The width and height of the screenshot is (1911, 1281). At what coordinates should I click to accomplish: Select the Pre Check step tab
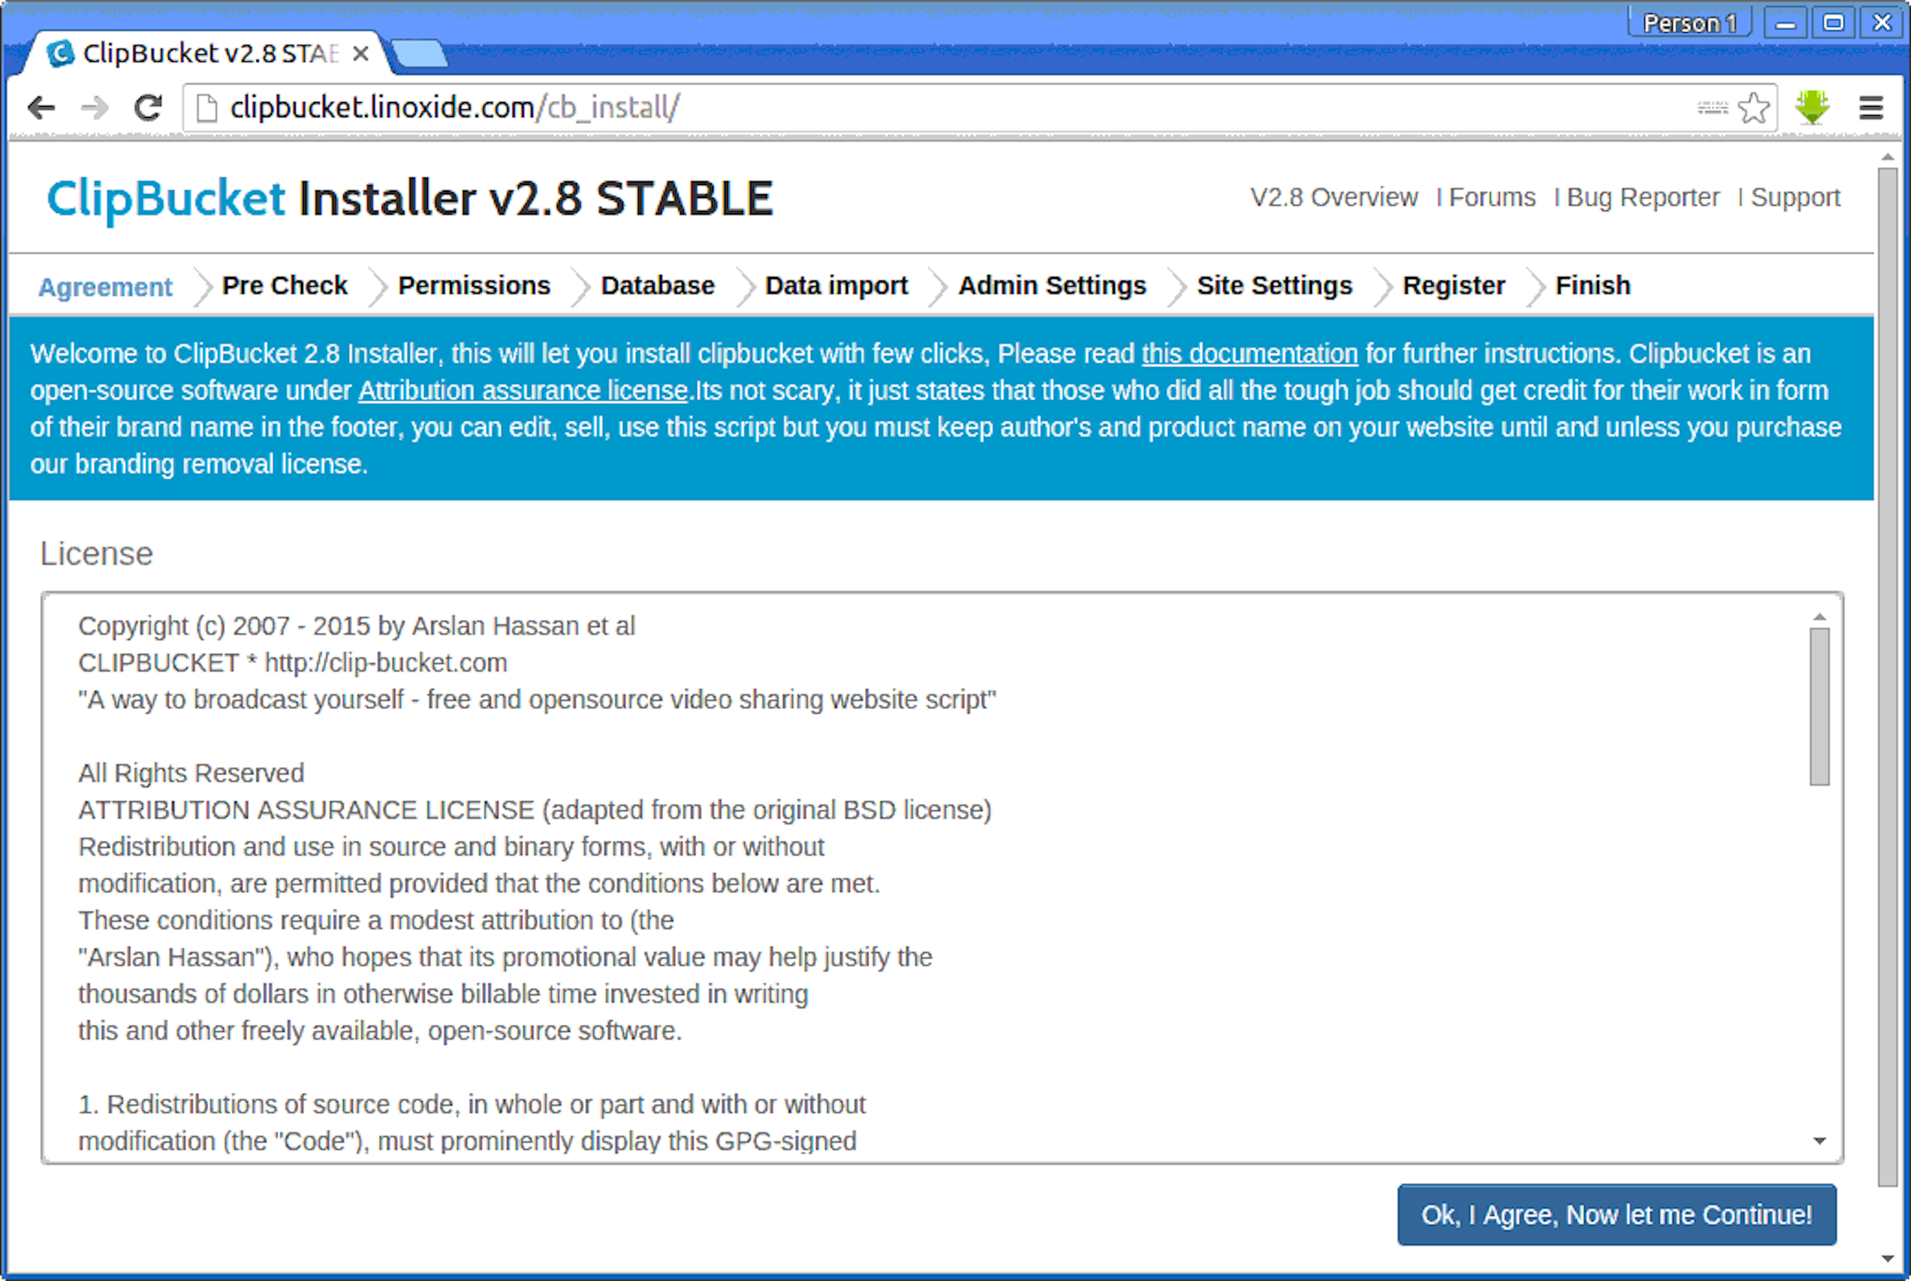point(284,286)
